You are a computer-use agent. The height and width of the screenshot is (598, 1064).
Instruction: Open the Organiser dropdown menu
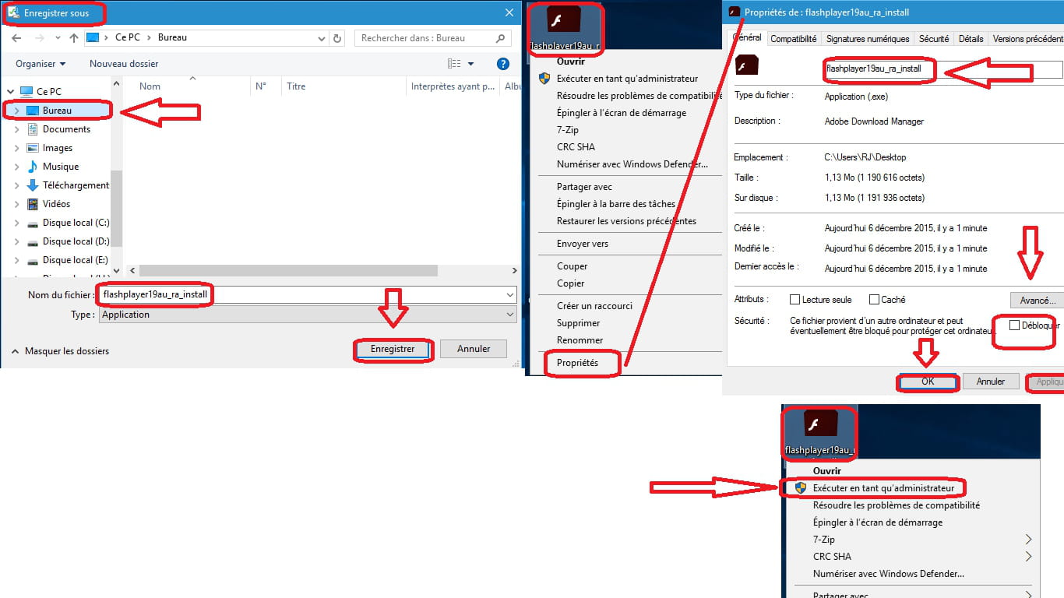41,64
